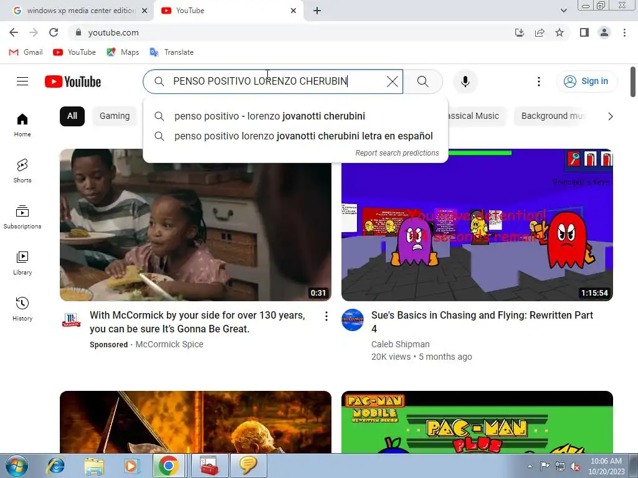Launch Internet Explorer from the taskbar
Image resolution: width=638 pixels, height=478 pixels.
[x=55, y=466]
